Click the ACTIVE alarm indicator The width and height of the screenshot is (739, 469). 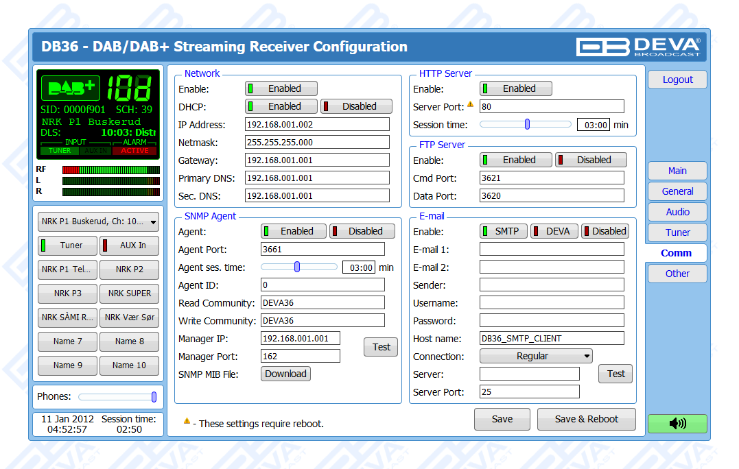(x=135, y=151)
